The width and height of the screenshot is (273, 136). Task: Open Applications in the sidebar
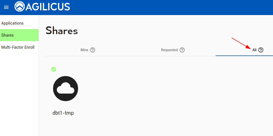point(12,23)
